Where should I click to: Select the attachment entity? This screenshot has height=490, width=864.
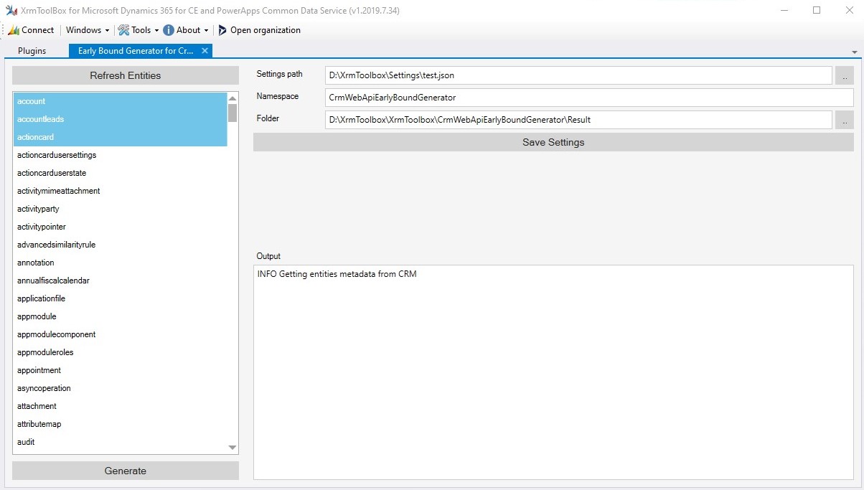click(x=121, y=406)
